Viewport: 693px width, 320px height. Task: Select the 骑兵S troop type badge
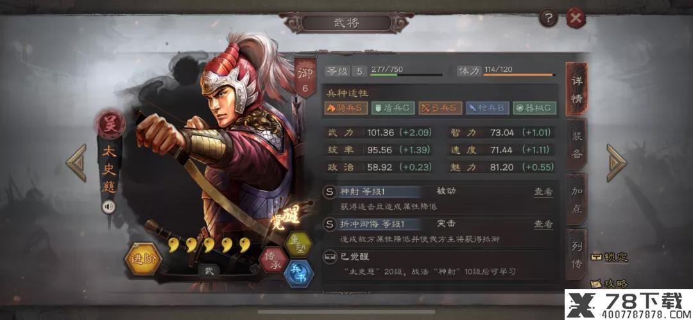click(346, 108)
